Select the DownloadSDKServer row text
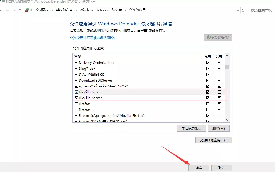This screenshot has height=172, width=275. point(96,80)
